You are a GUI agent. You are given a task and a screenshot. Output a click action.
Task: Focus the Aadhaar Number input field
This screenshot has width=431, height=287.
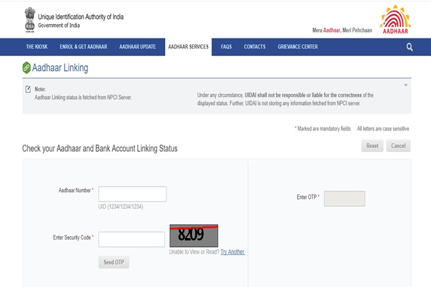(133, 194)
